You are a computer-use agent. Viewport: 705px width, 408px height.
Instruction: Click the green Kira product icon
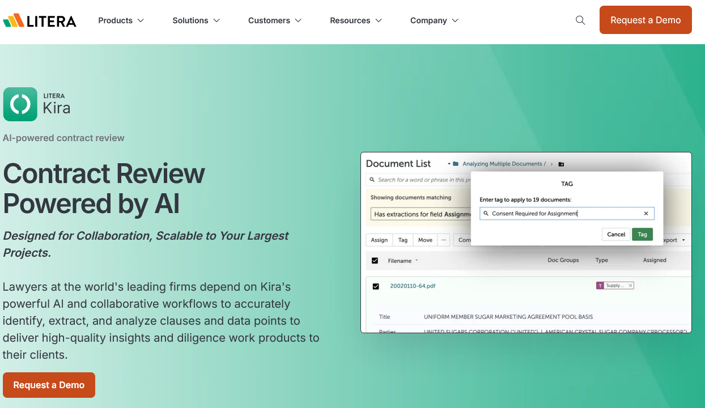20,104
